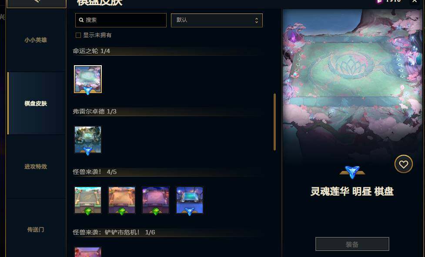Viewport: 425px width, 257px height.
Task: Switch to the 进攻特效 tab
Action: pos(36,167)
